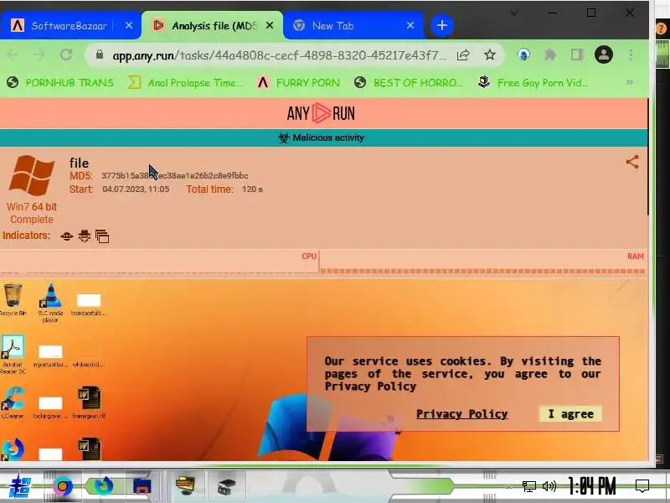The height and width of the screenshot is (503, 670).
Task: Open the FURRY PORN bookmark
Action: pyautogui.click(x=299, y=82)
